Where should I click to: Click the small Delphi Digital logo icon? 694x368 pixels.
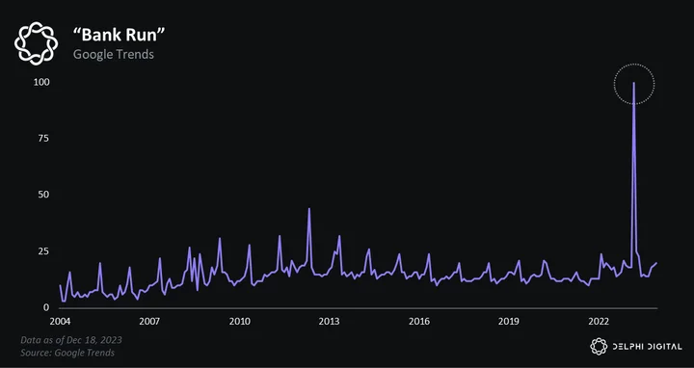tap(599, 347)
